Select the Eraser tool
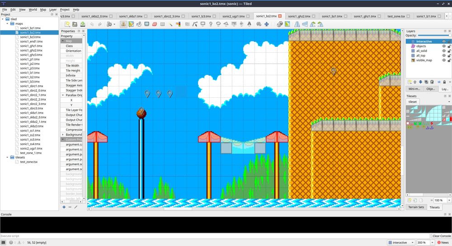Screen dimensions: 452x246 (155, 24)
